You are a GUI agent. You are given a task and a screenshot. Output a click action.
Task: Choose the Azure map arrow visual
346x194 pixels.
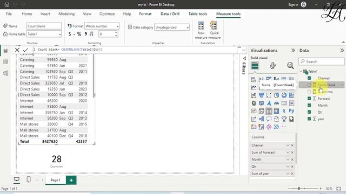269,103
